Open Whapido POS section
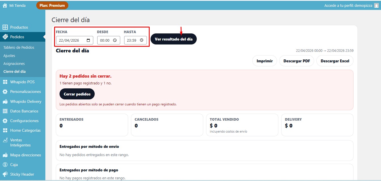Screen dimensions: 381x181 [x=23, y=82]
